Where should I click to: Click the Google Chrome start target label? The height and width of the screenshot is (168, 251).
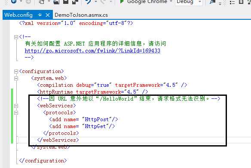coord(147,2)
